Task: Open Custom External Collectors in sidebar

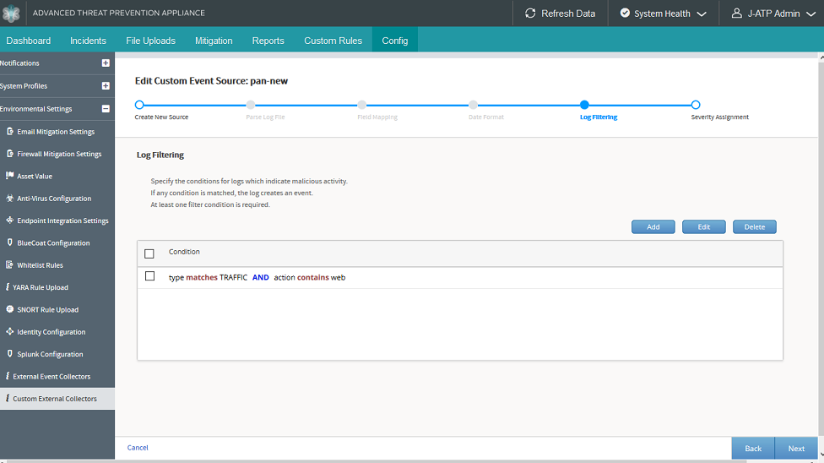Action: (57, 399)
